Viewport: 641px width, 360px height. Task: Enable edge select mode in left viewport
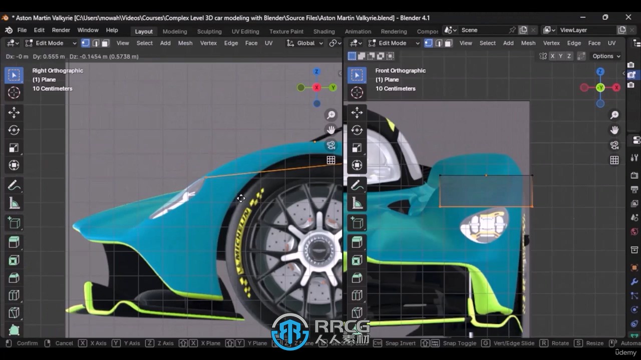96,43
